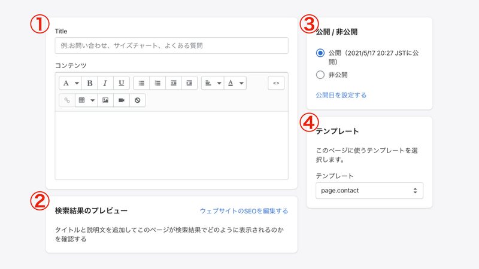Click the 'このページに使うテンプレートを選択します。' description
Screen dimensions: 479x269
(366, 155)
